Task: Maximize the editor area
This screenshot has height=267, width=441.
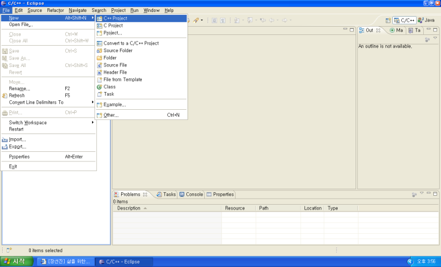Action: tap(351, 30)
